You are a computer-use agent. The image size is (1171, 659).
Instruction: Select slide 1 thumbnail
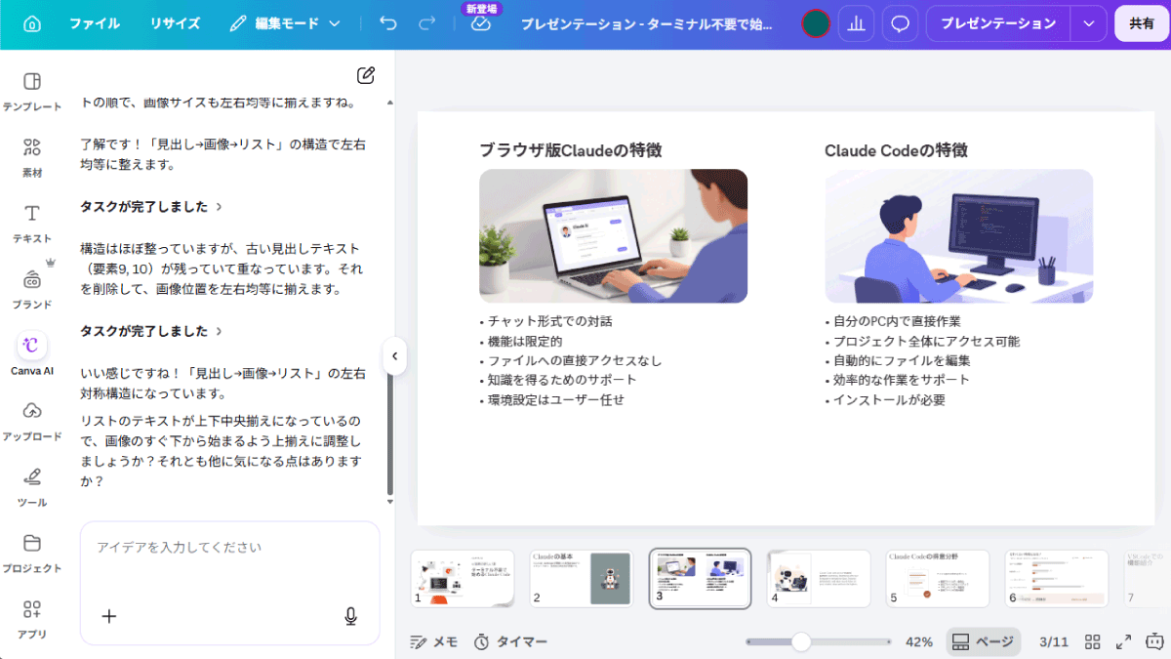click(x=463, y=578)
